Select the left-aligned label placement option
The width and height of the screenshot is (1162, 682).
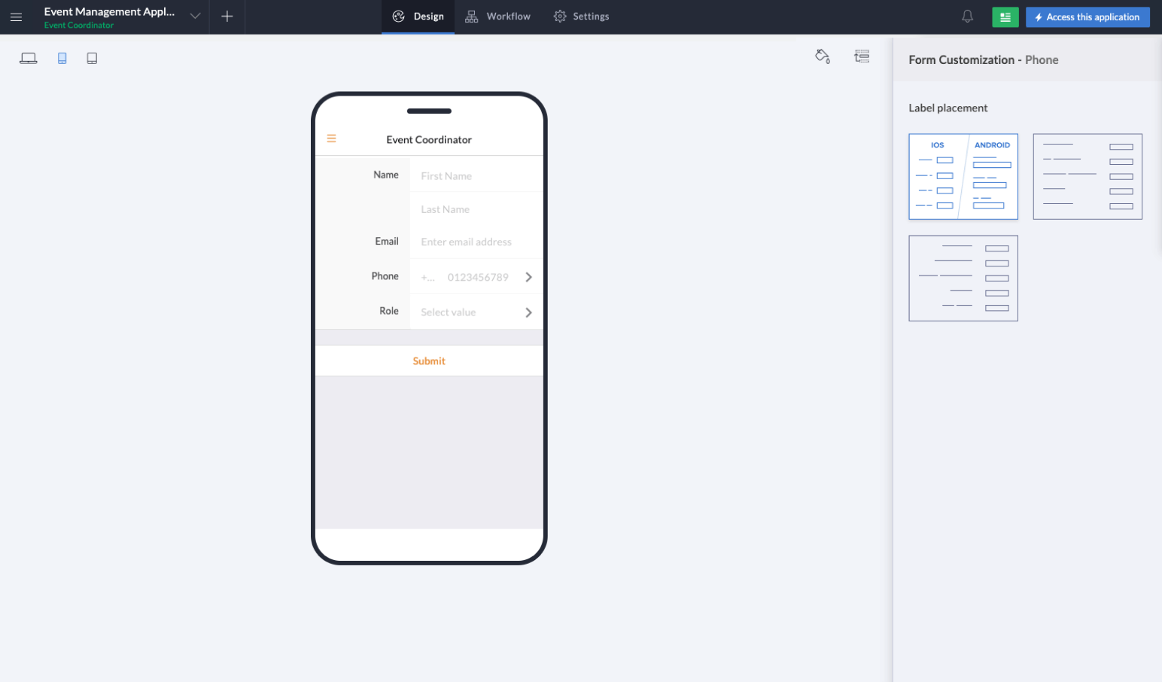tap(1087, 176)
